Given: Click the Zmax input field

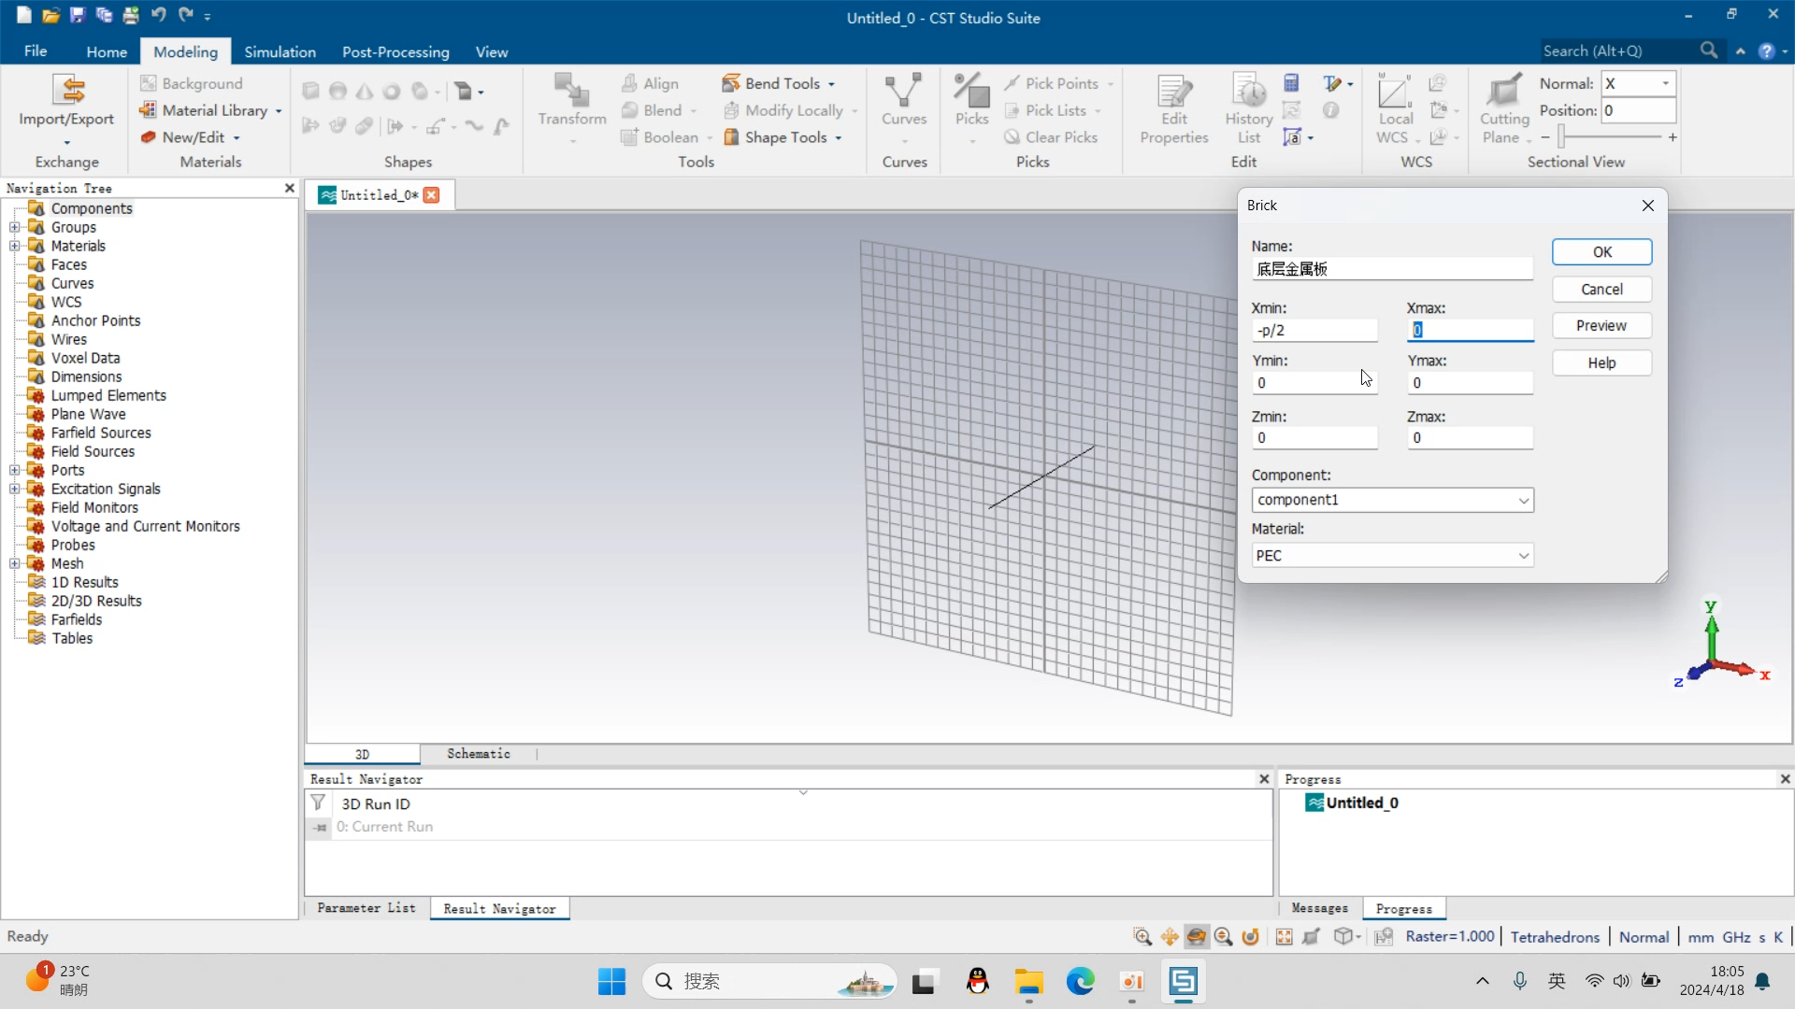Looking at the screenshot, I should point(1469,438).
